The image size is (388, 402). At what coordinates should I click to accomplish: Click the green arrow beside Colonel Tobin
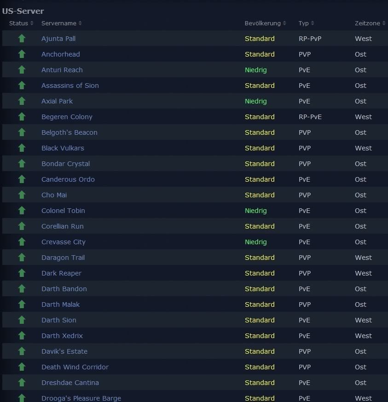[x=22, y=211]
